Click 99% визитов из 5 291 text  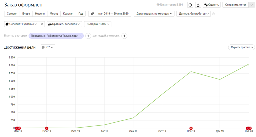click(x=170, y=5)
